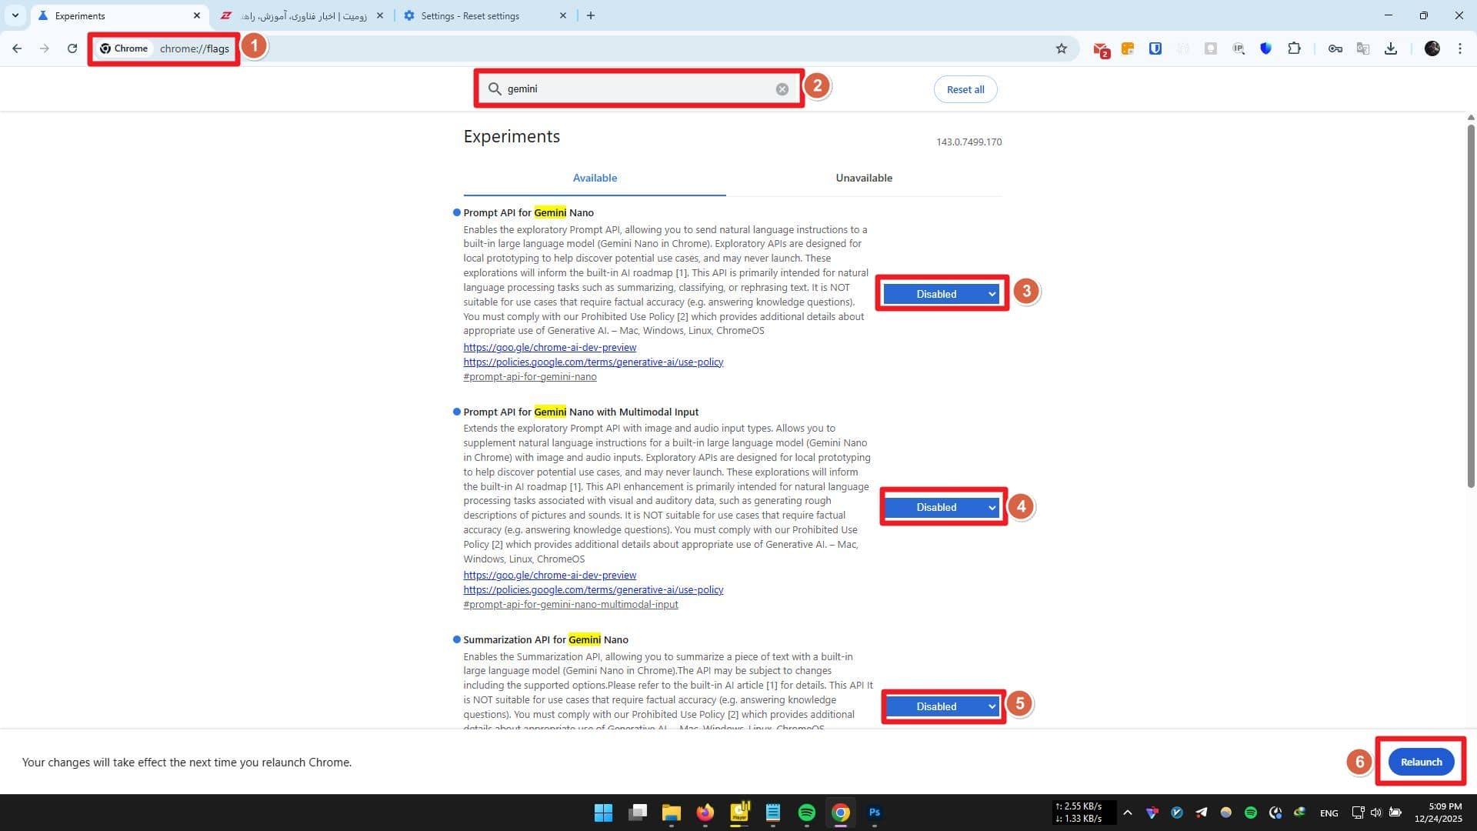This screenshot has height=831, width=1477.
Task: Open File Explorer from the taskbar
Action: (671, 813)
